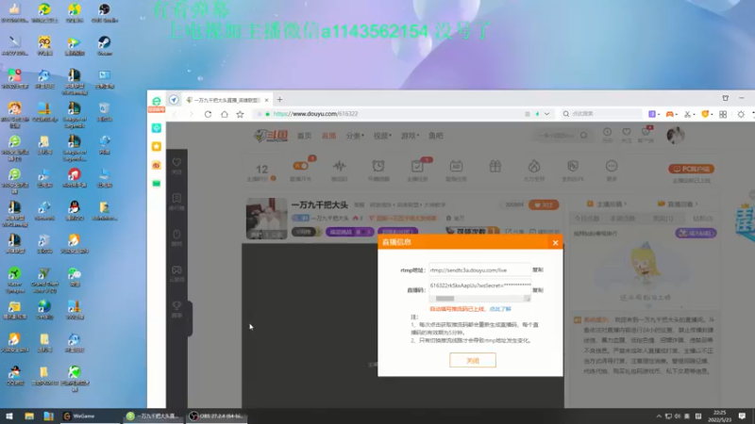This screenshot has height=424, width=755.
Task: Open the browser extensions grid icon
Action: 723,114
